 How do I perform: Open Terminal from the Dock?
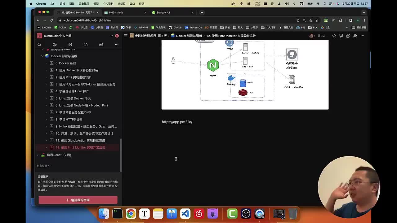click(117, 214)
